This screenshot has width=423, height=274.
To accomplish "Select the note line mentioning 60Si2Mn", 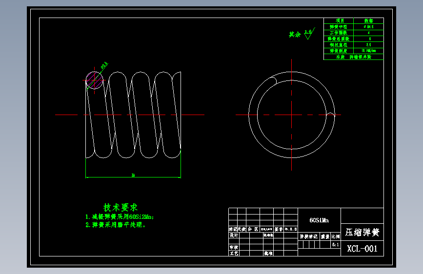I will [x=120, y=217].
